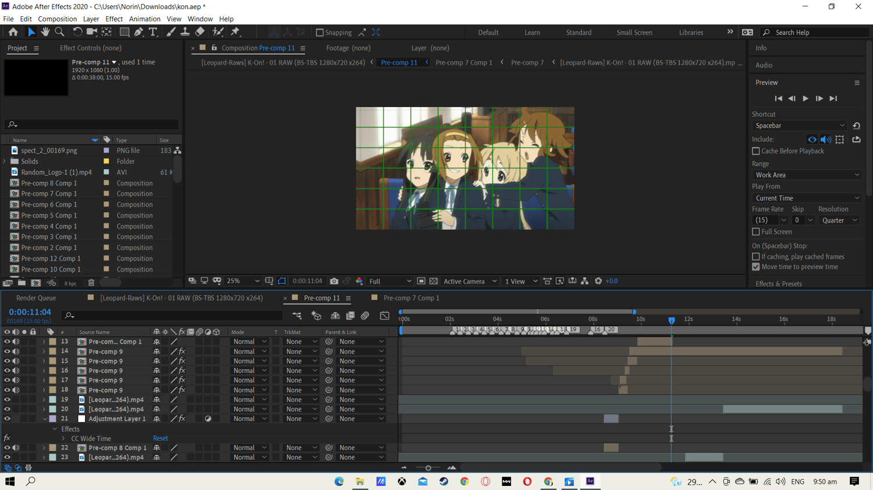Expand the Solids folder
Viewport: 873px width, 490px height.
(5, 162)
